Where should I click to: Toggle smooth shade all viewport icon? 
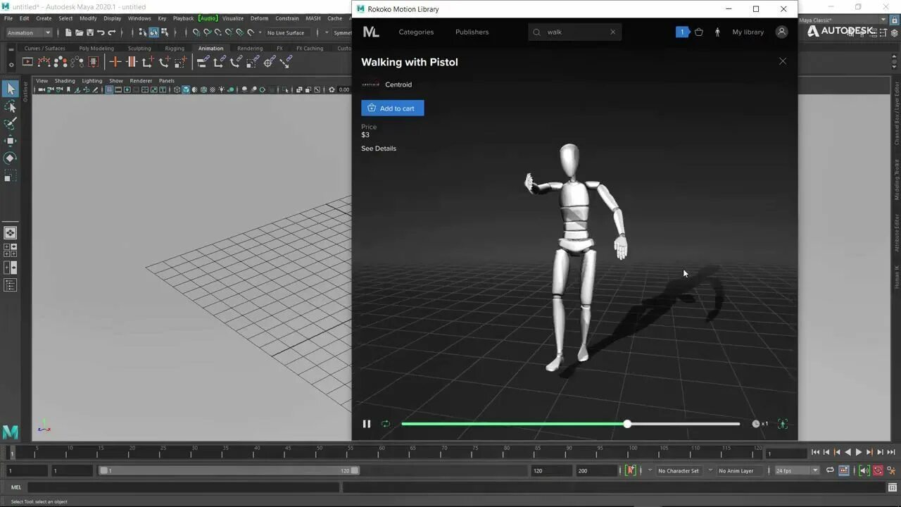coord(186,89)
